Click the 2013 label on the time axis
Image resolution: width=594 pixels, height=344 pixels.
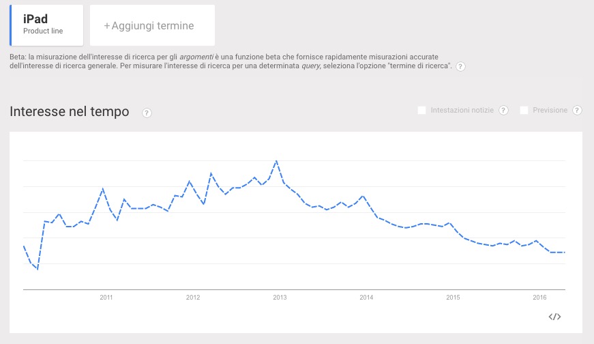pyautogui.click(x=280, y=297)
